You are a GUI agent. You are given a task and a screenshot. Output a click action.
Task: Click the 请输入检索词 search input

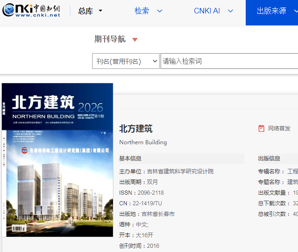click(229, 61)
